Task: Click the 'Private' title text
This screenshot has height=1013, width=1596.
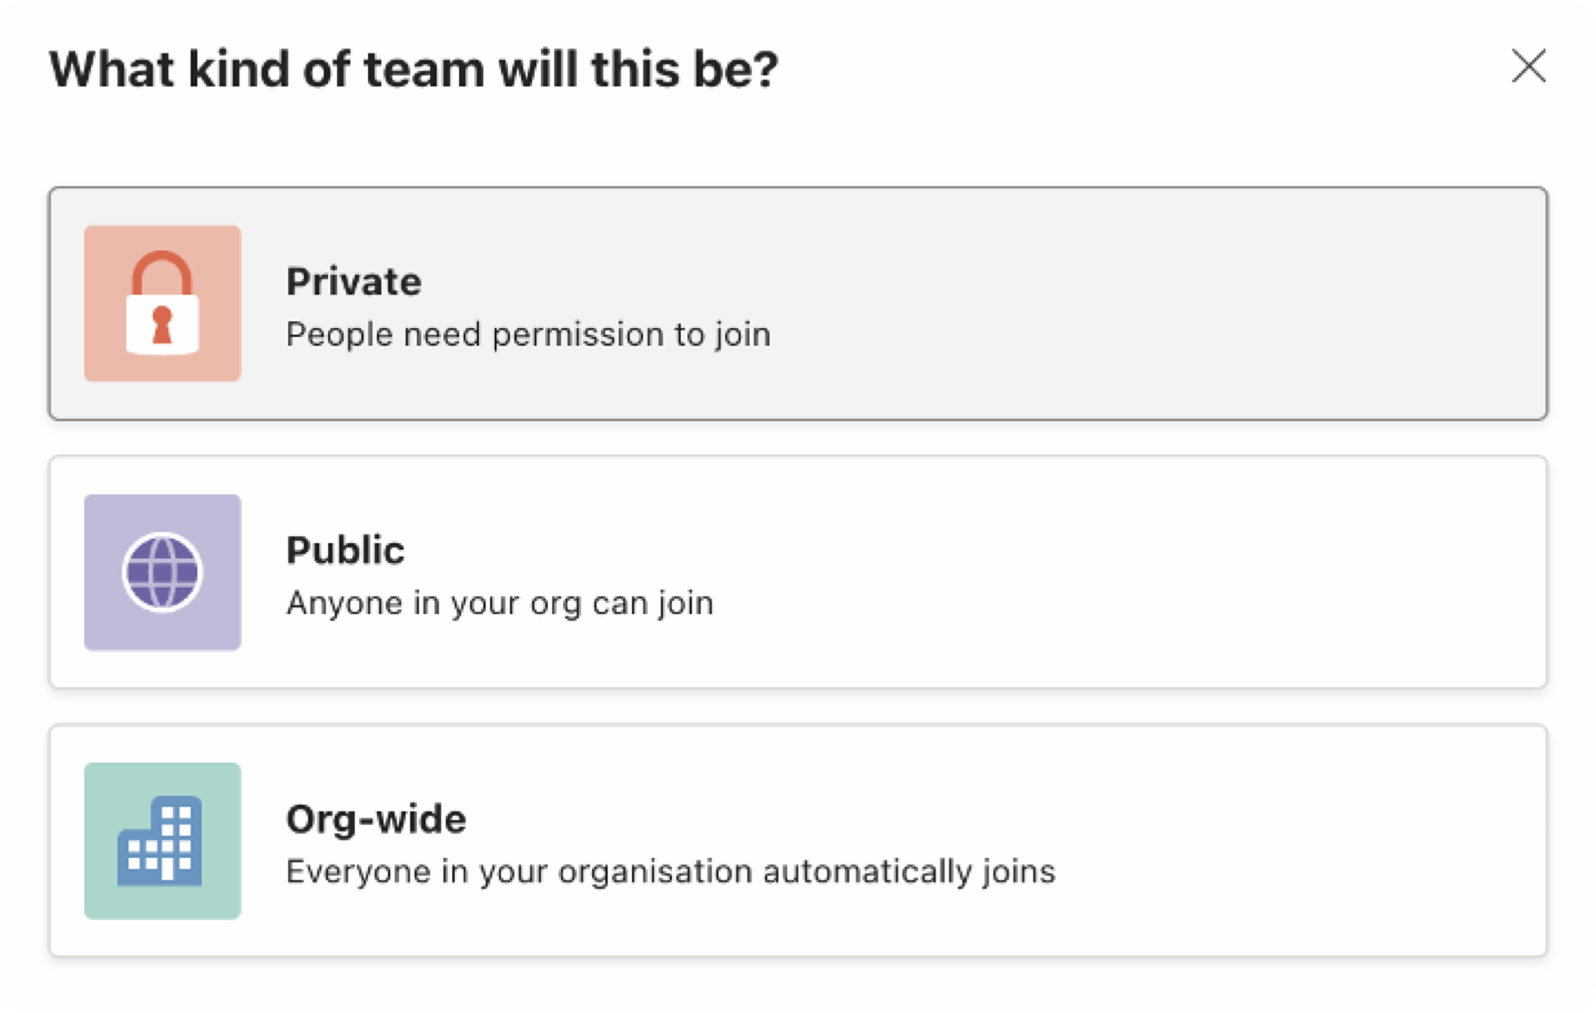Action: (x=354, y=282)
